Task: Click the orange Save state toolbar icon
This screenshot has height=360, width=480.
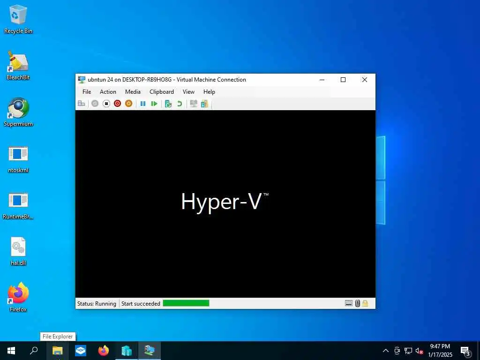Action: coord(128,104)
